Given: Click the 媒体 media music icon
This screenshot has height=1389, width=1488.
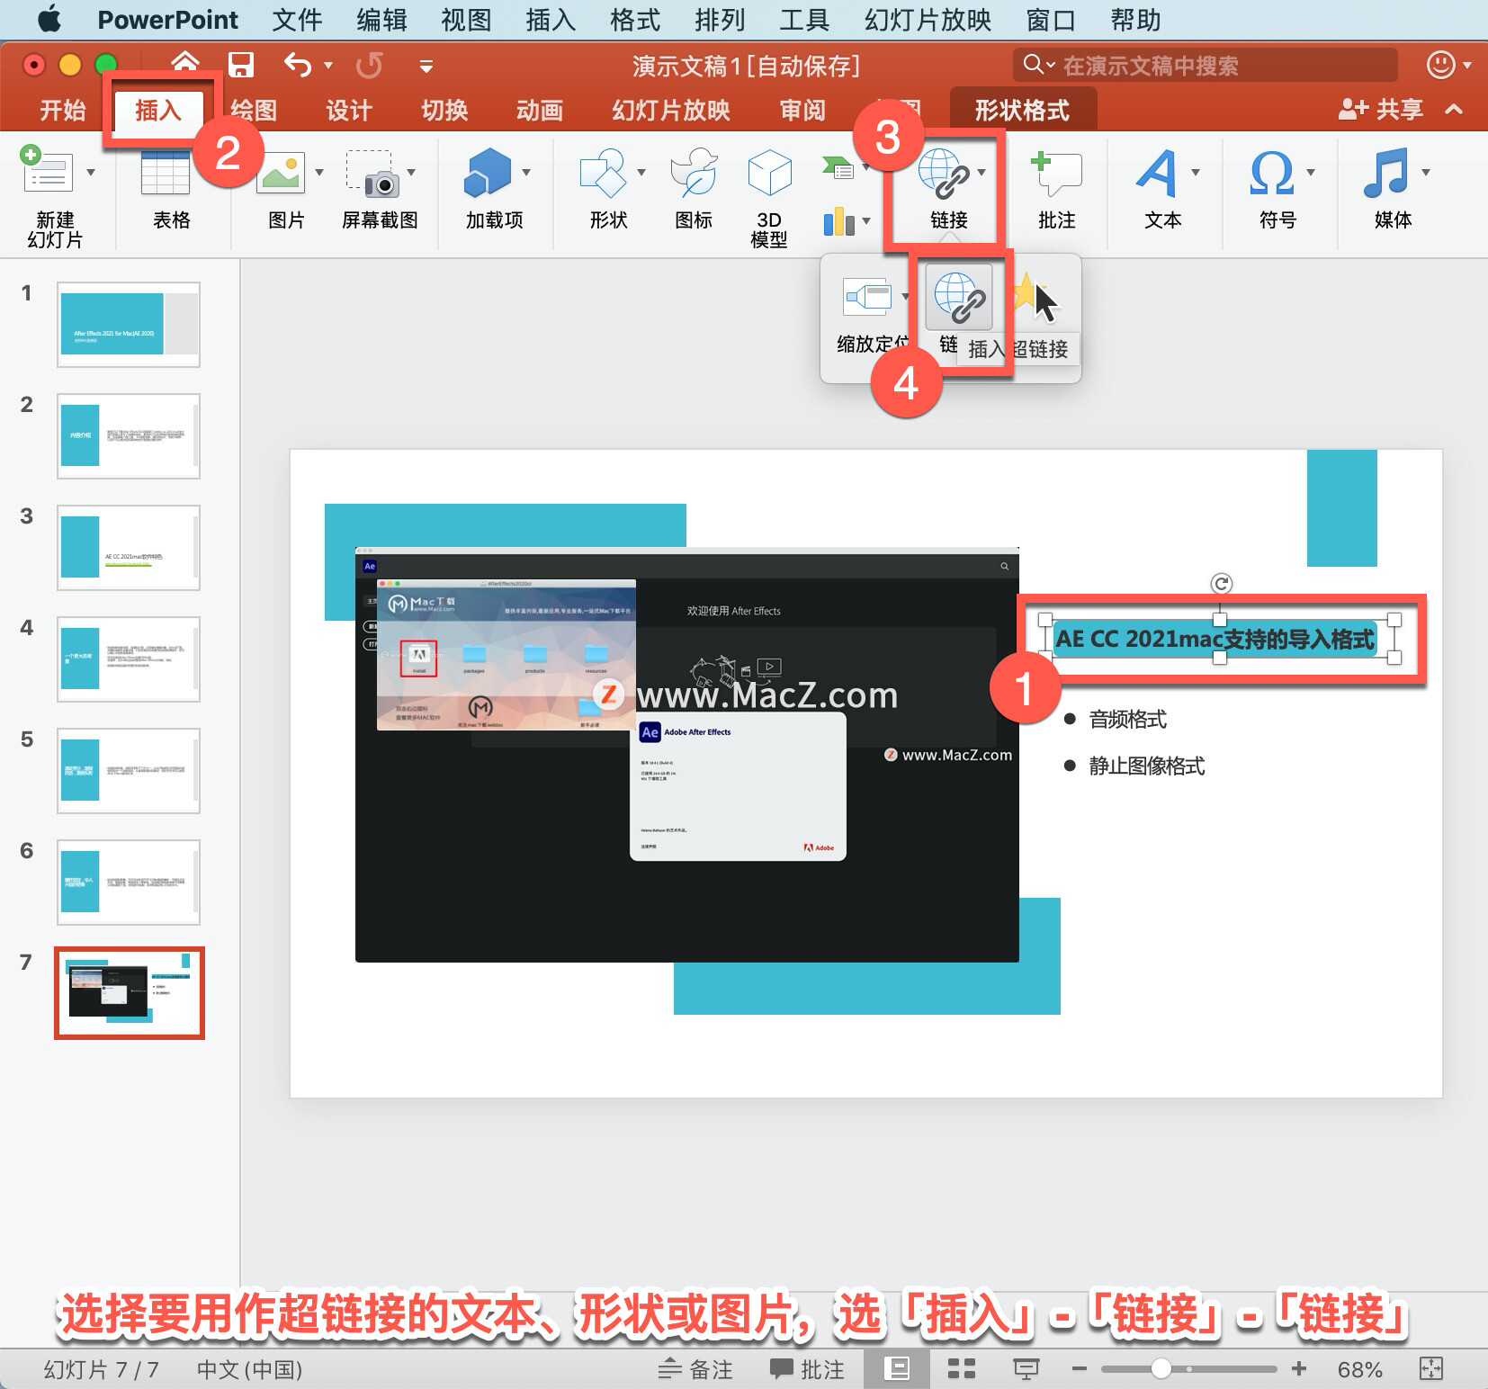Looking at the screenshot, I should 1385,173.
